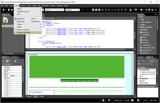Click the New document icon

(4, 10)
